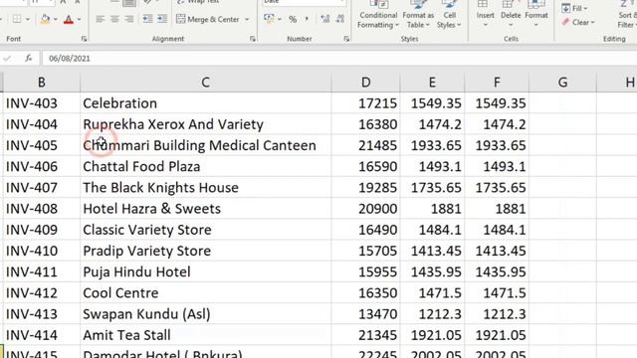The image size is (637, 358).
Task: Select cell Swapan Kundu (Asl)
Action: (206, 314)
